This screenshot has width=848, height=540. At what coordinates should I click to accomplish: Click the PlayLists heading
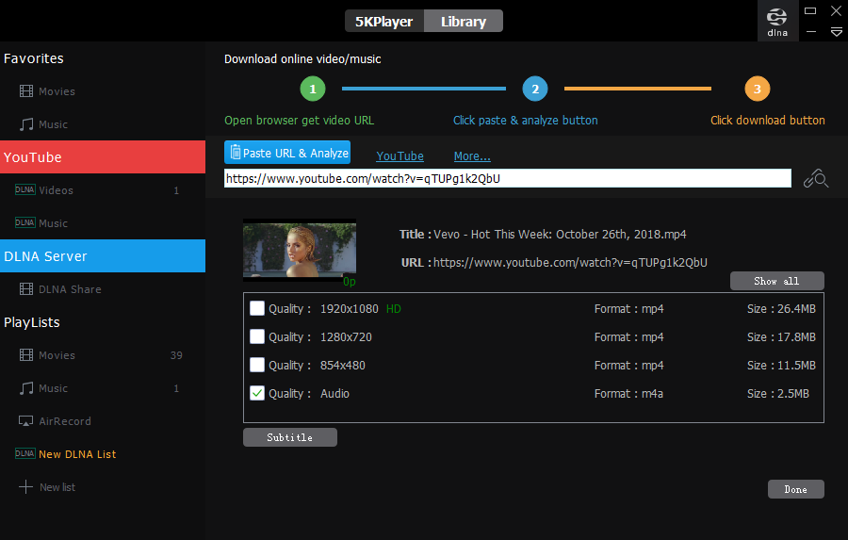point(31,322)
